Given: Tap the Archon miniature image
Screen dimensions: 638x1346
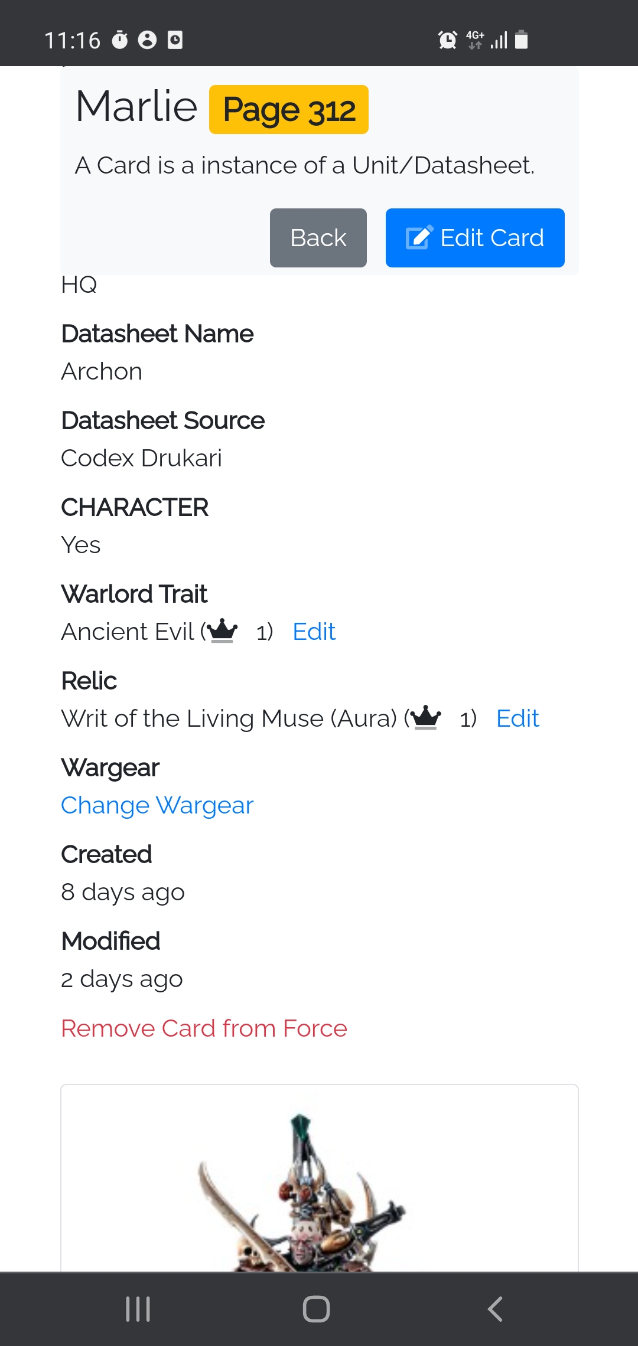Looking at the screenshot, I should (301, 1193).
